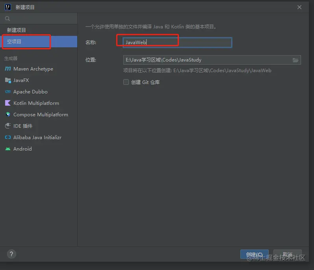Click the description text about Java 和 Kotlin

pyautogui.click(x=152, y=27)
